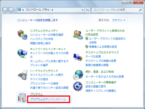
Task: Go forward with the Forward arrow button
Action: (11, 10)
